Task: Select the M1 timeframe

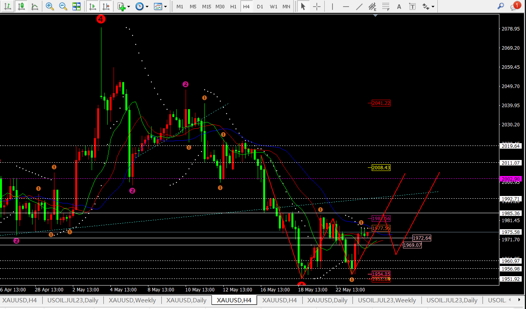Action: 180,7
